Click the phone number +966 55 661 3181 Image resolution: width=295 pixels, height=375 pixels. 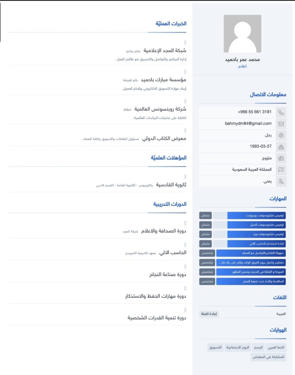click(255, 112)
